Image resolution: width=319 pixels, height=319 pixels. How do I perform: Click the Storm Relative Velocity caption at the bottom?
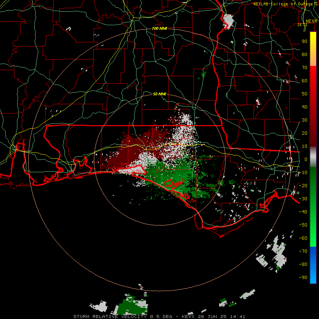[159, 317]
